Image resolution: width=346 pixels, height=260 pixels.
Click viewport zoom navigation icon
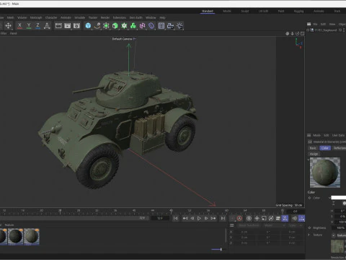click(292, 33)
